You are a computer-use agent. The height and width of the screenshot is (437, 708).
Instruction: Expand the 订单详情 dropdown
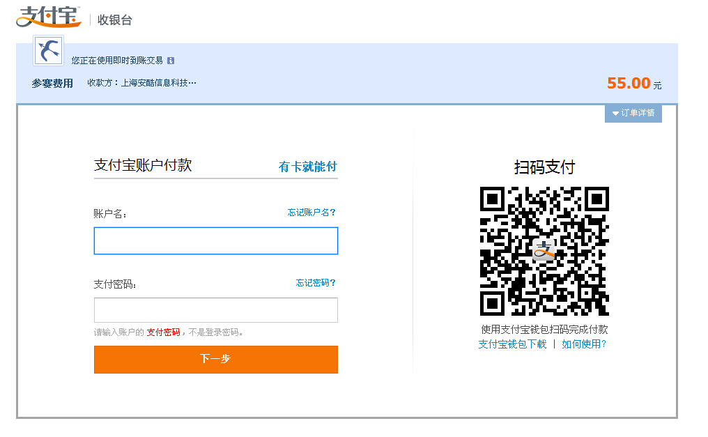pyautogui.click(x=633, y=113)
